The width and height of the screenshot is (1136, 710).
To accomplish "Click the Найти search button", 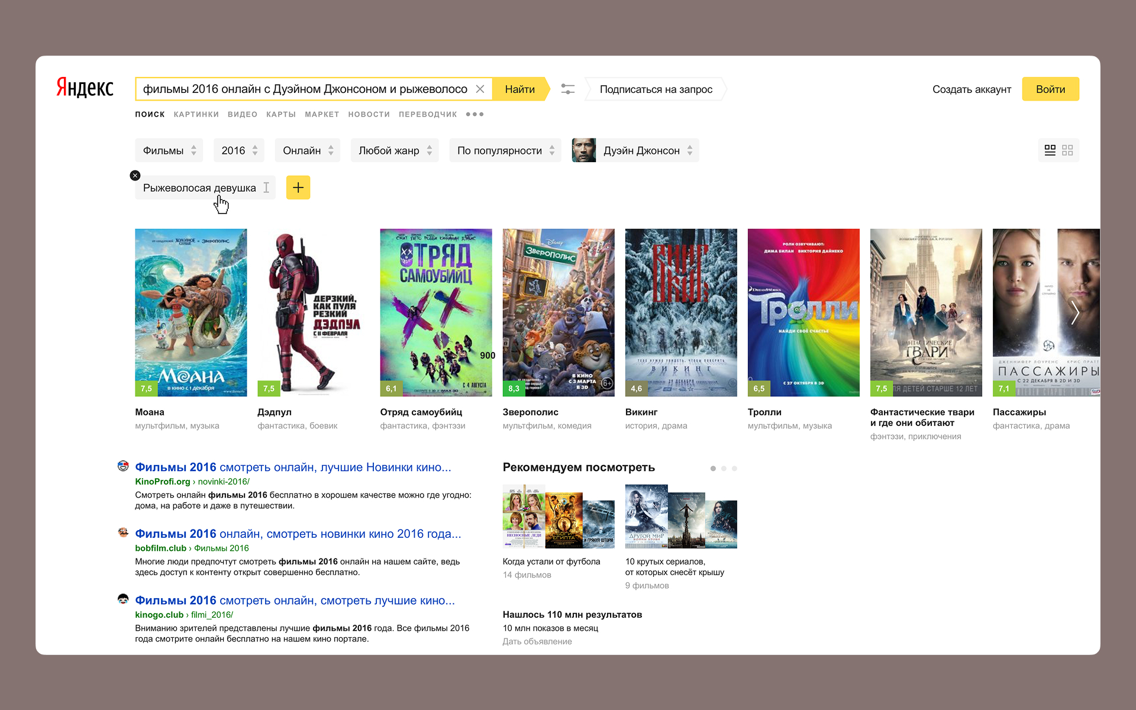I will (520, 89).
